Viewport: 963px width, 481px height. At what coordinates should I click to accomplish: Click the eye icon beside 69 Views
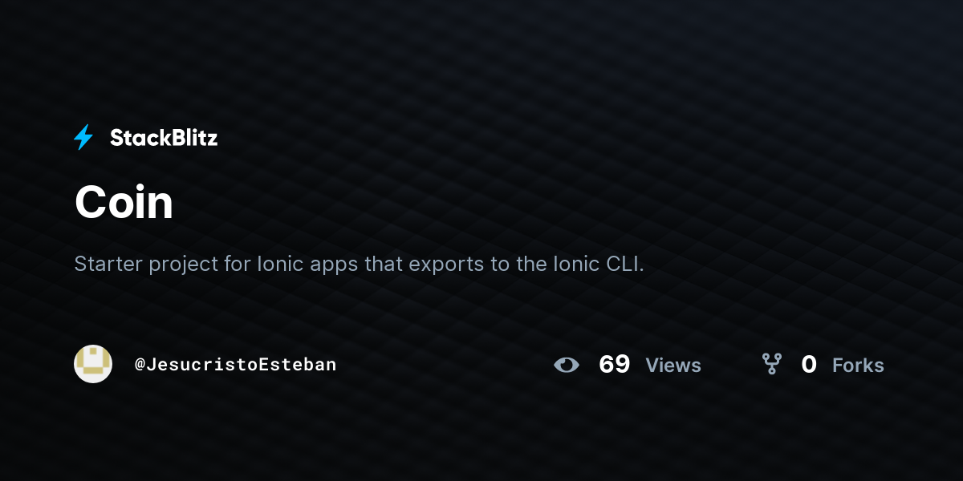coord(567,365)
